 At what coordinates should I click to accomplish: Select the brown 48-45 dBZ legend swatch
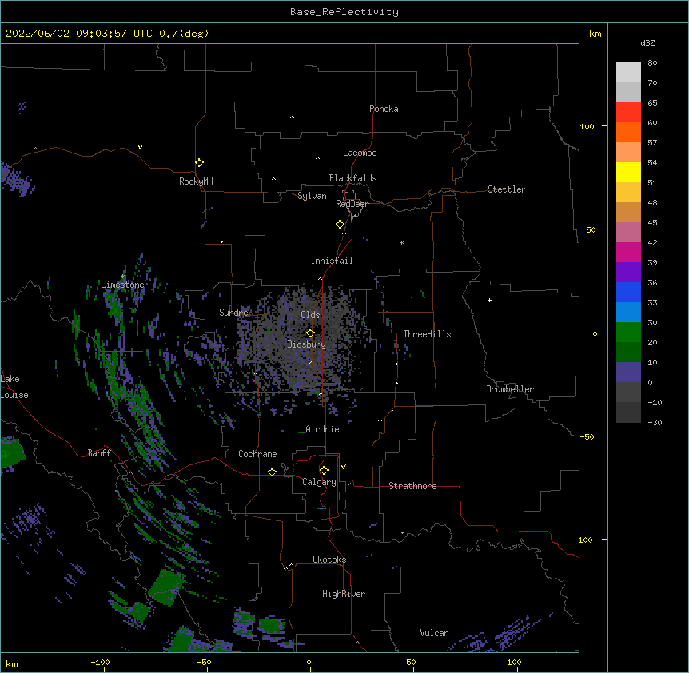point(628,212)
